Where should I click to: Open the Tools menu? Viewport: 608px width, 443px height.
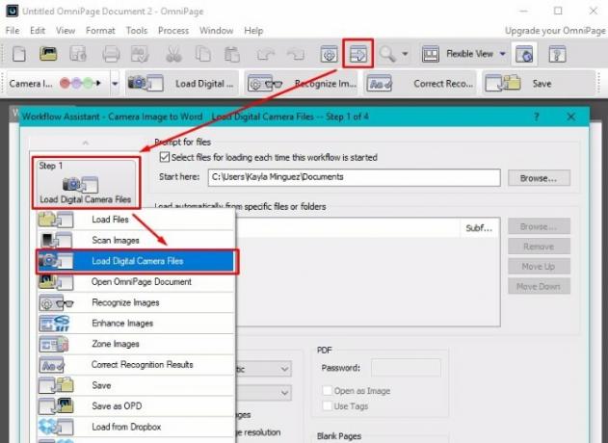pyautogui.click(x=137, y=31)
